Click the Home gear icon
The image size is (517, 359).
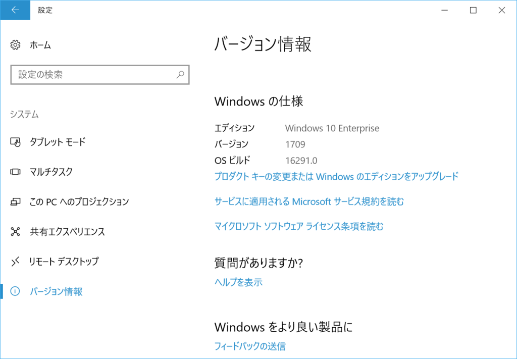15,45
